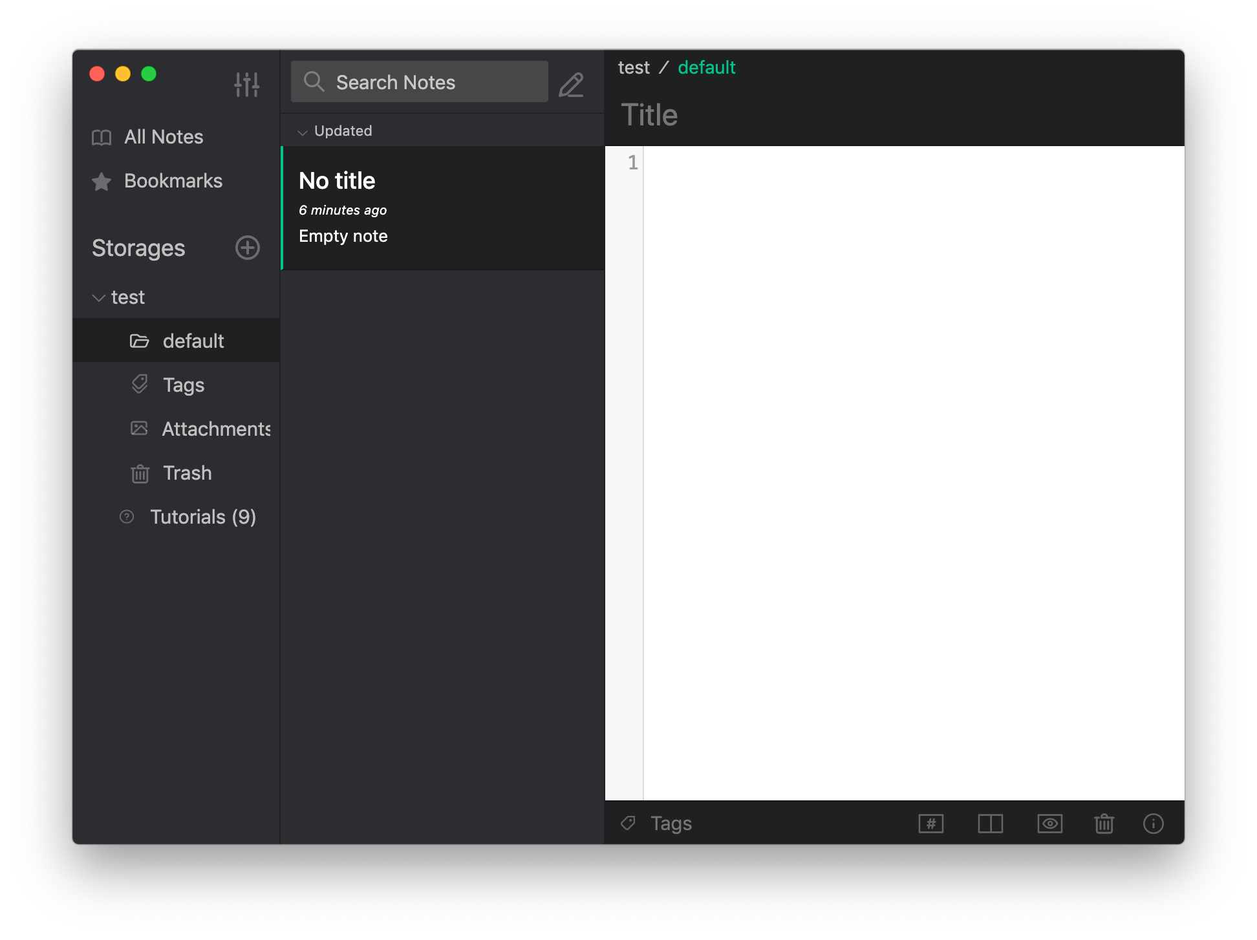The image size is (1257, 940).
Task: Add a new storage with the plus icon
Action: tap(247, 248)
